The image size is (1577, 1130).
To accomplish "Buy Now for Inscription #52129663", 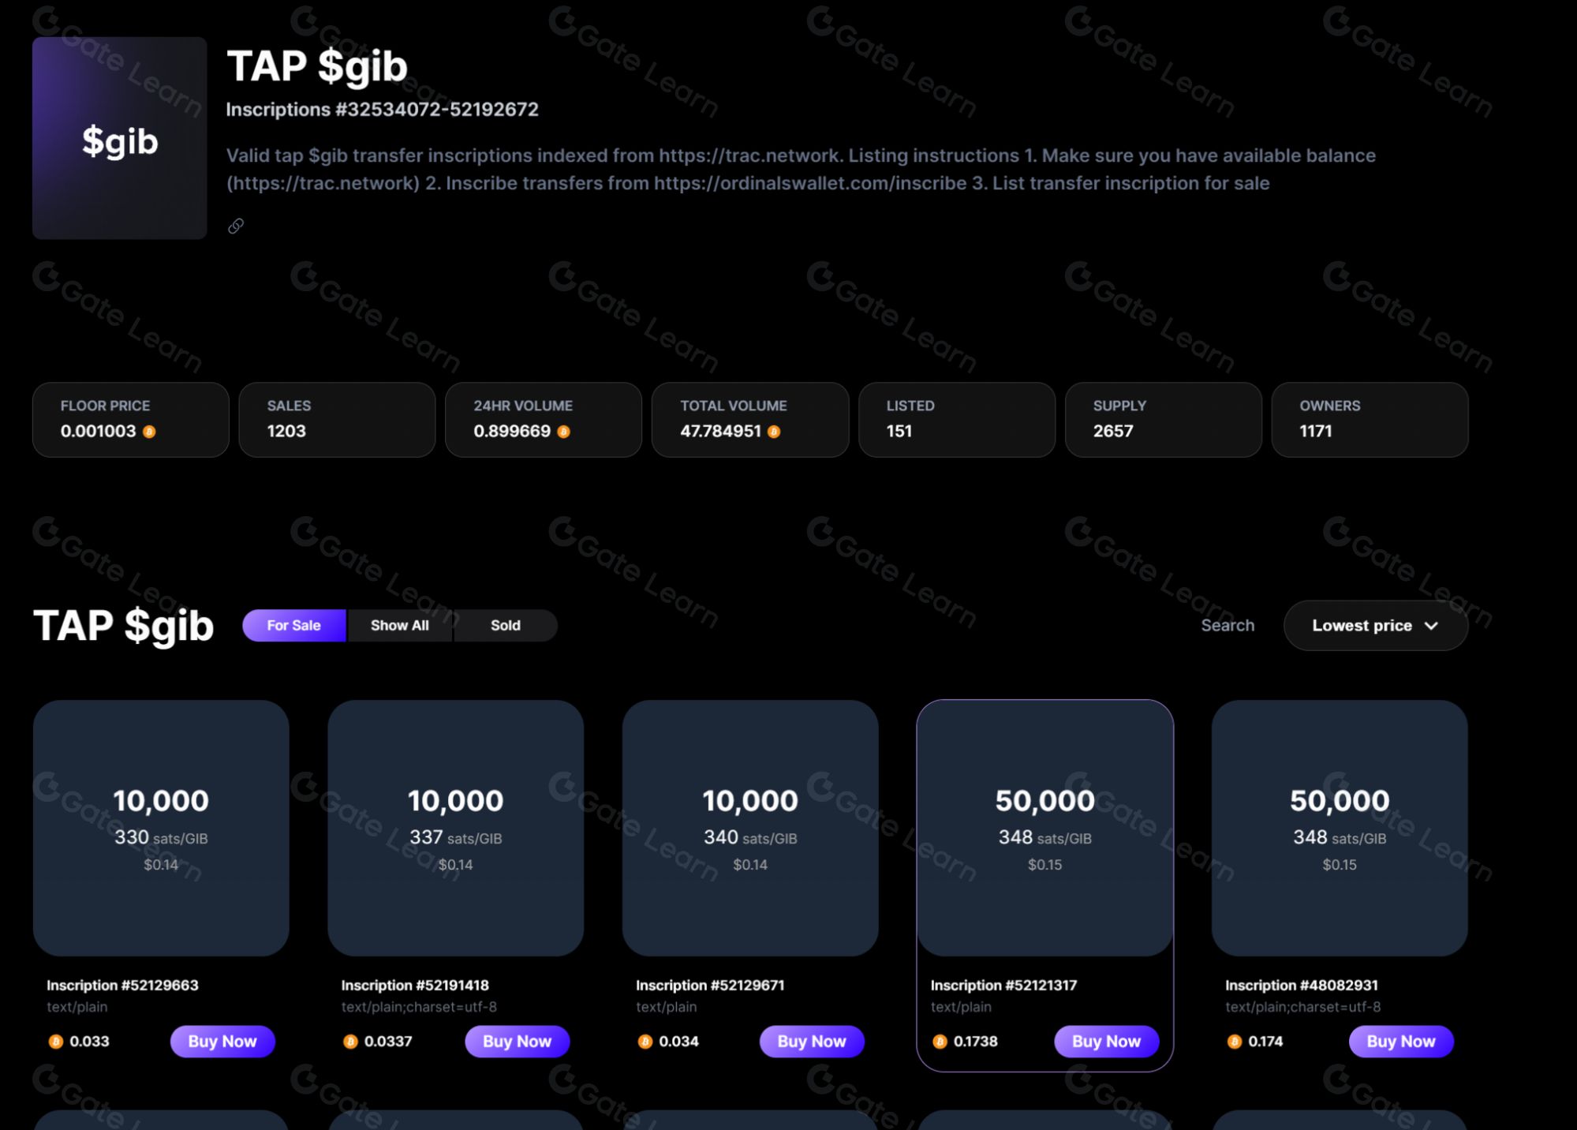I will point(222,1042).
